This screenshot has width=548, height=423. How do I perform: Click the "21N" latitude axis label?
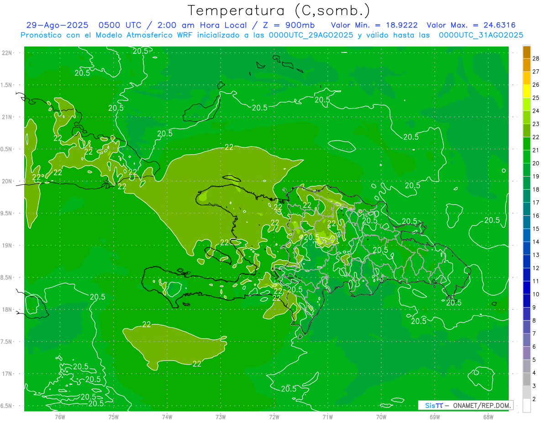click(6, 117)
